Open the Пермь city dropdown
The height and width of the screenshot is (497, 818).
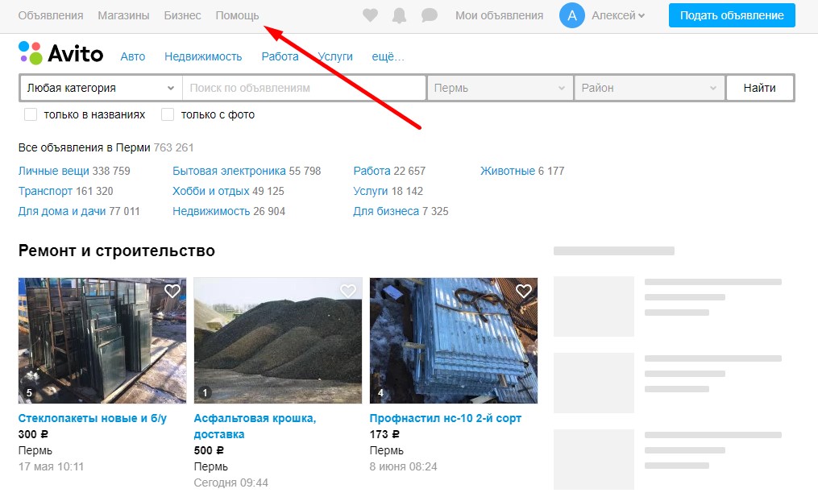tap(500, 88)
